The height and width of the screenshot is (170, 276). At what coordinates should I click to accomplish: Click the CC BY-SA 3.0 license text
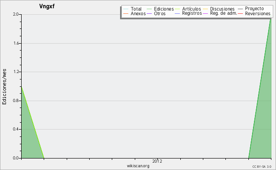pos(262,166)
